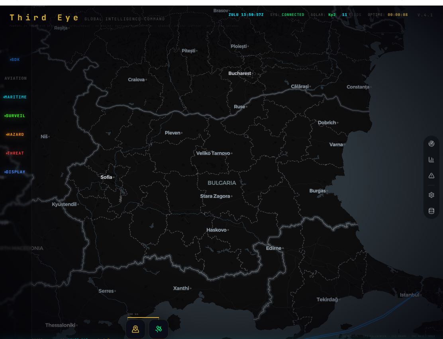Click the Third Eye title logo
The width and height of the screenshot is (443, 339).
tap(44, 18)
